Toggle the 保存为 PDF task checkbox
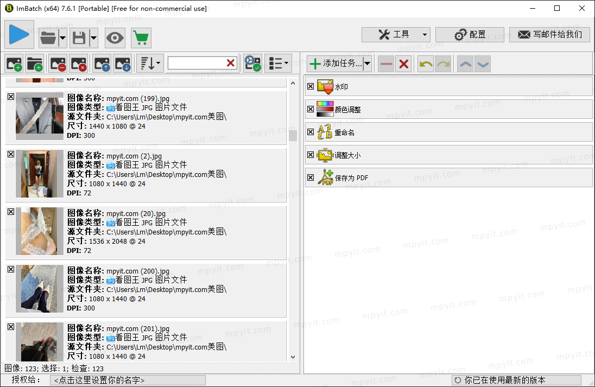The height and width of the screenshot is (387, 595). click(311, 177)
